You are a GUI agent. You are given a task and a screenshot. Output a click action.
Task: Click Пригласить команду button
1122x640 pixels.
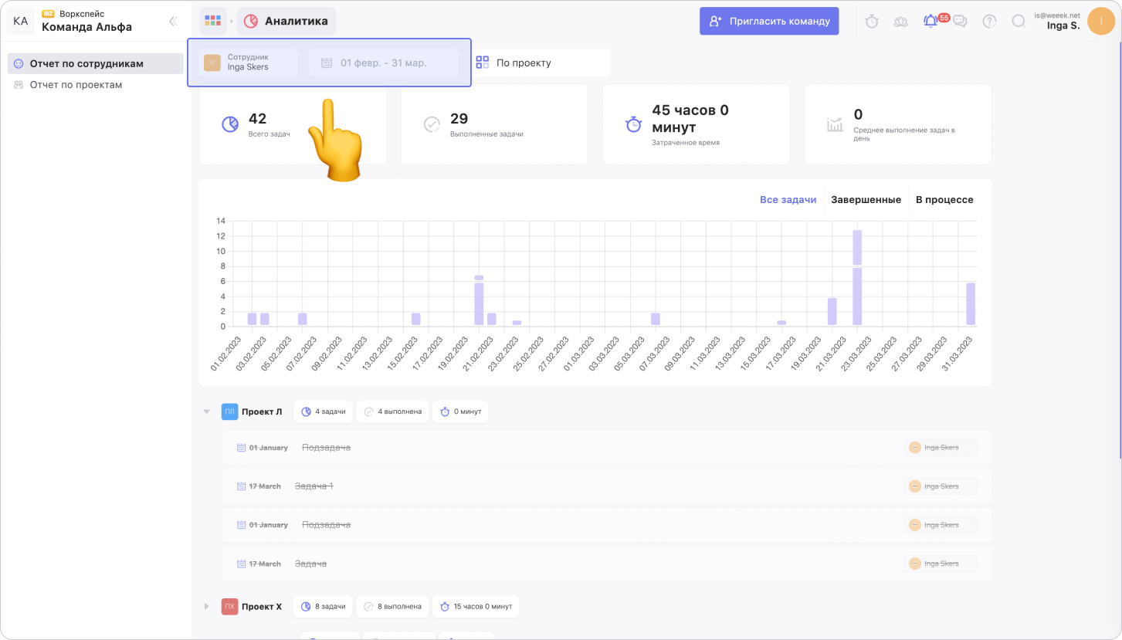[x=769, y=21]
